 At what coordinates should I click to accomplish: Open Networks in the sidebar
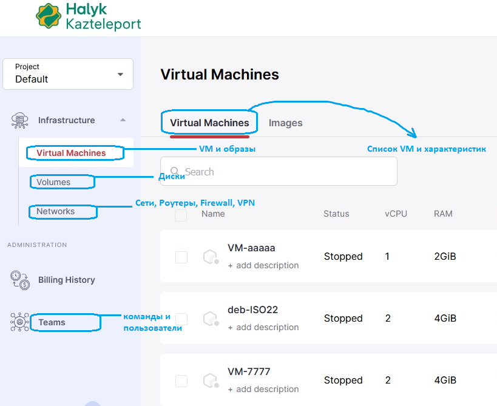coord(56,211)
